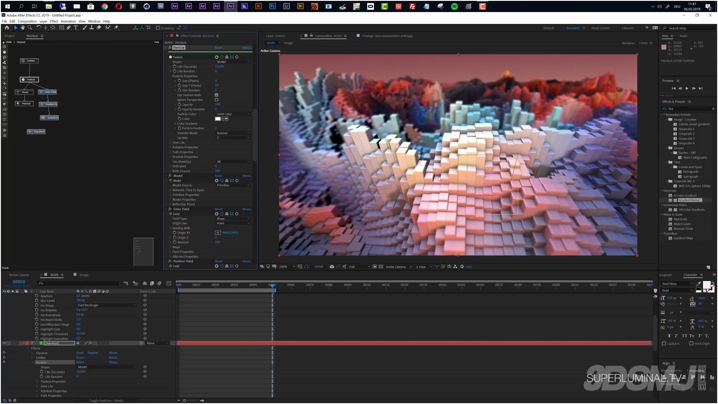This screenshot has width=718, height=404.
Task: Click the Model node in Stardust panel
Action: (x=24, y=92)
